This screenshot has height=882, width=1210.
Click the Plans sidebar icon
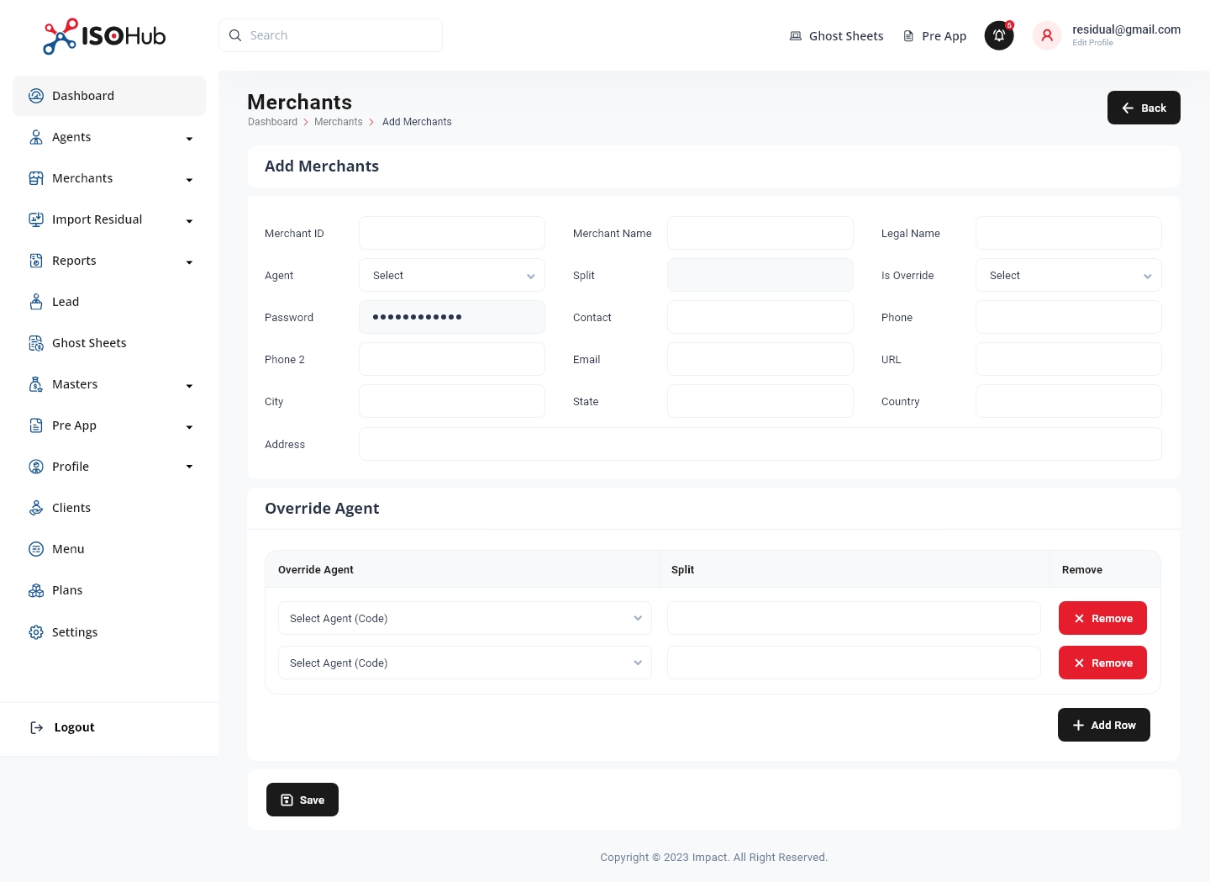pyautogui.click(x=36, y=590)
